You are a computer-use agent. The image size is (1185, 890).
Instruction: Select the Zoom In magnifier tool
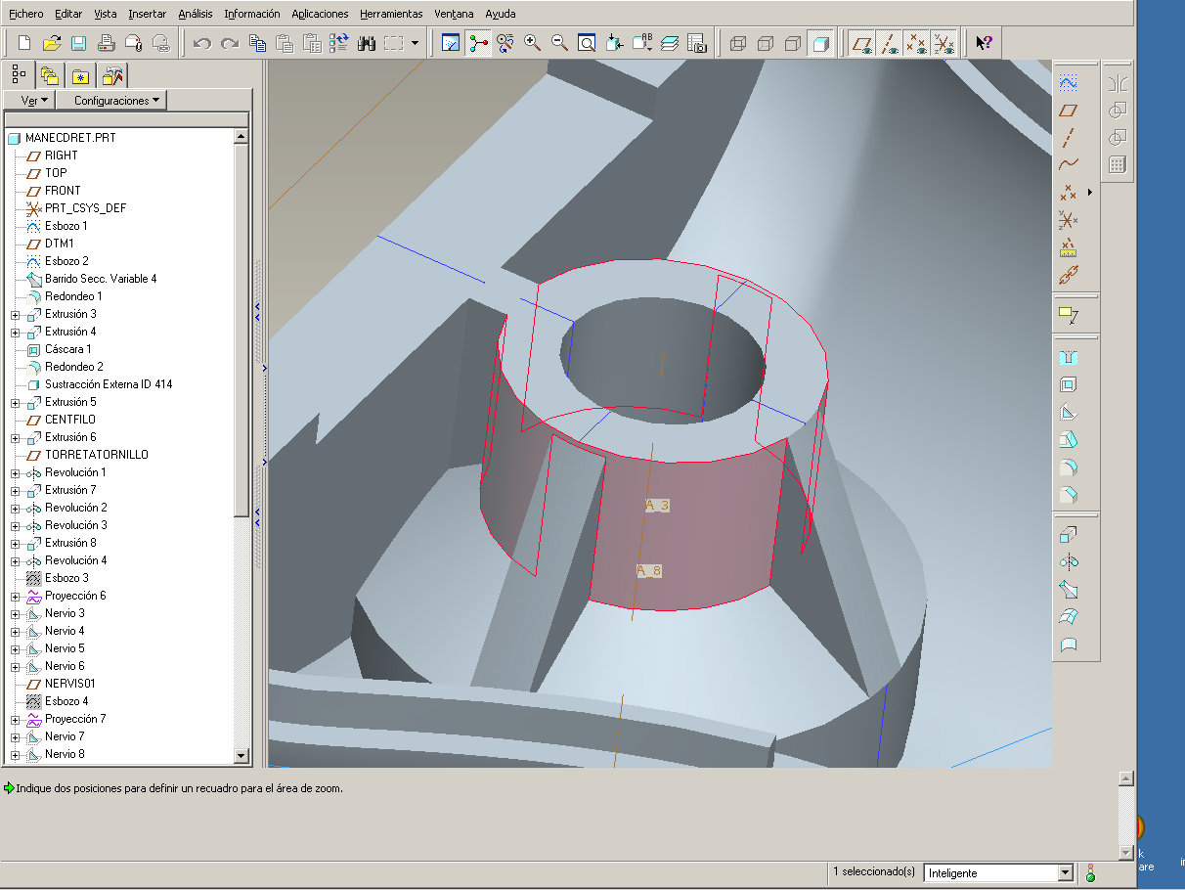coord(533,43)
